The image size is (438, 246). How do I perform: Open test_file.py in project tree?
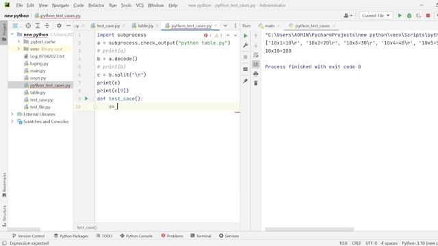pyautogui.click(x=40, y=107)
